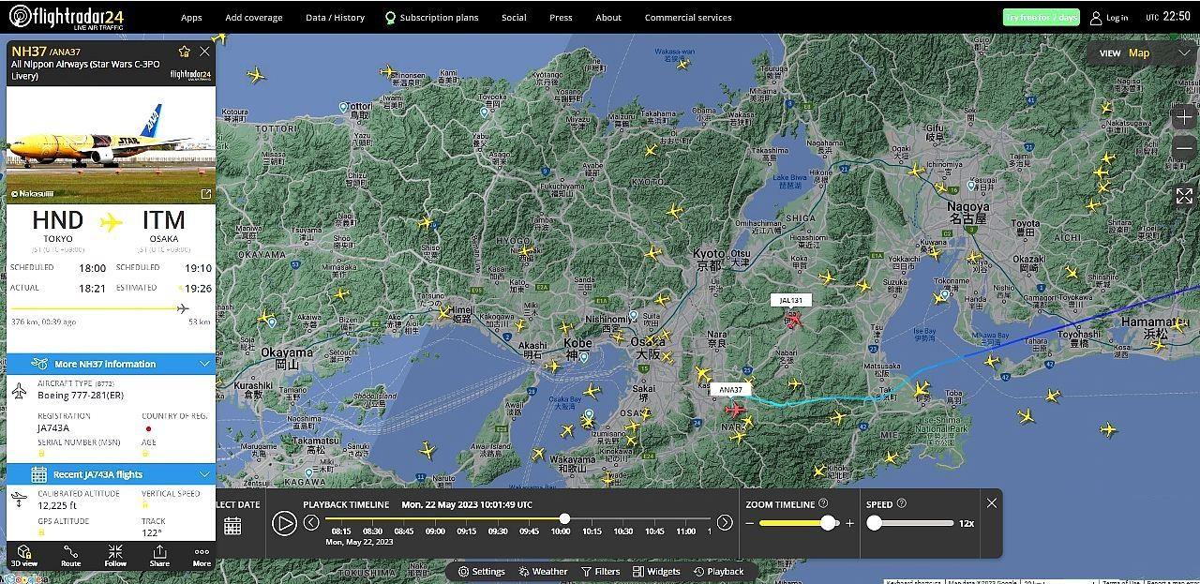Jump to 08:30 on playback timeline
Image resolution: width=1200 pixels, height=584 pixels.
click(372, 532)
